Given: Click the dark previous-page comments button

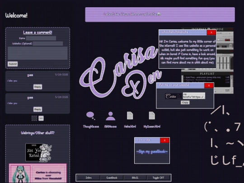Looking at the screenshot, I should click(x=34, y=118).
